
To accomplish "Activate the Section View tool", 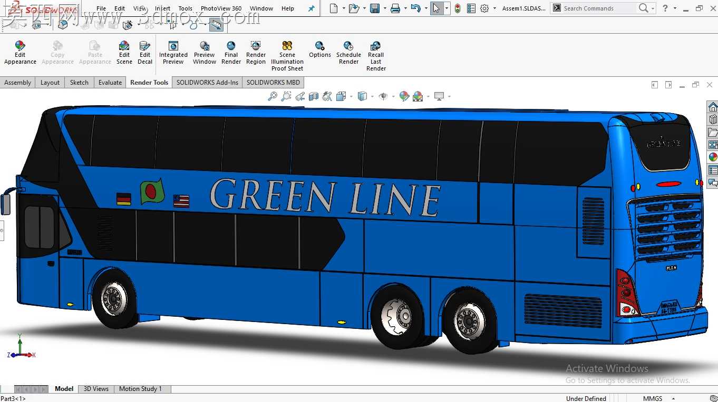I will click(x=314, y=96).
